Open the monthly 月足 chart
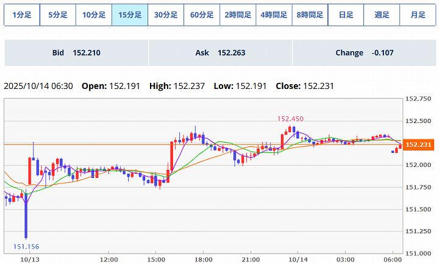The height and width of the screenshot is (265, 439). point(418,15)
